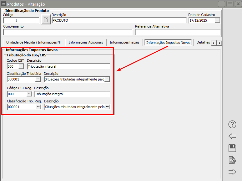The height and width of the screenshot is (181, 242).
Task: Click the help question mark icon
Action: pyautogui.click(x=232, y=124)
